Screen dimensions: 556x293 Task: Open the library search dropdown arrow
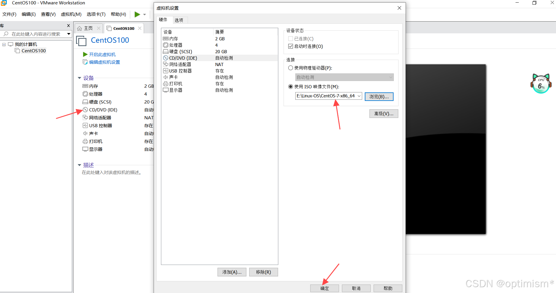click(x=69, y=34)
